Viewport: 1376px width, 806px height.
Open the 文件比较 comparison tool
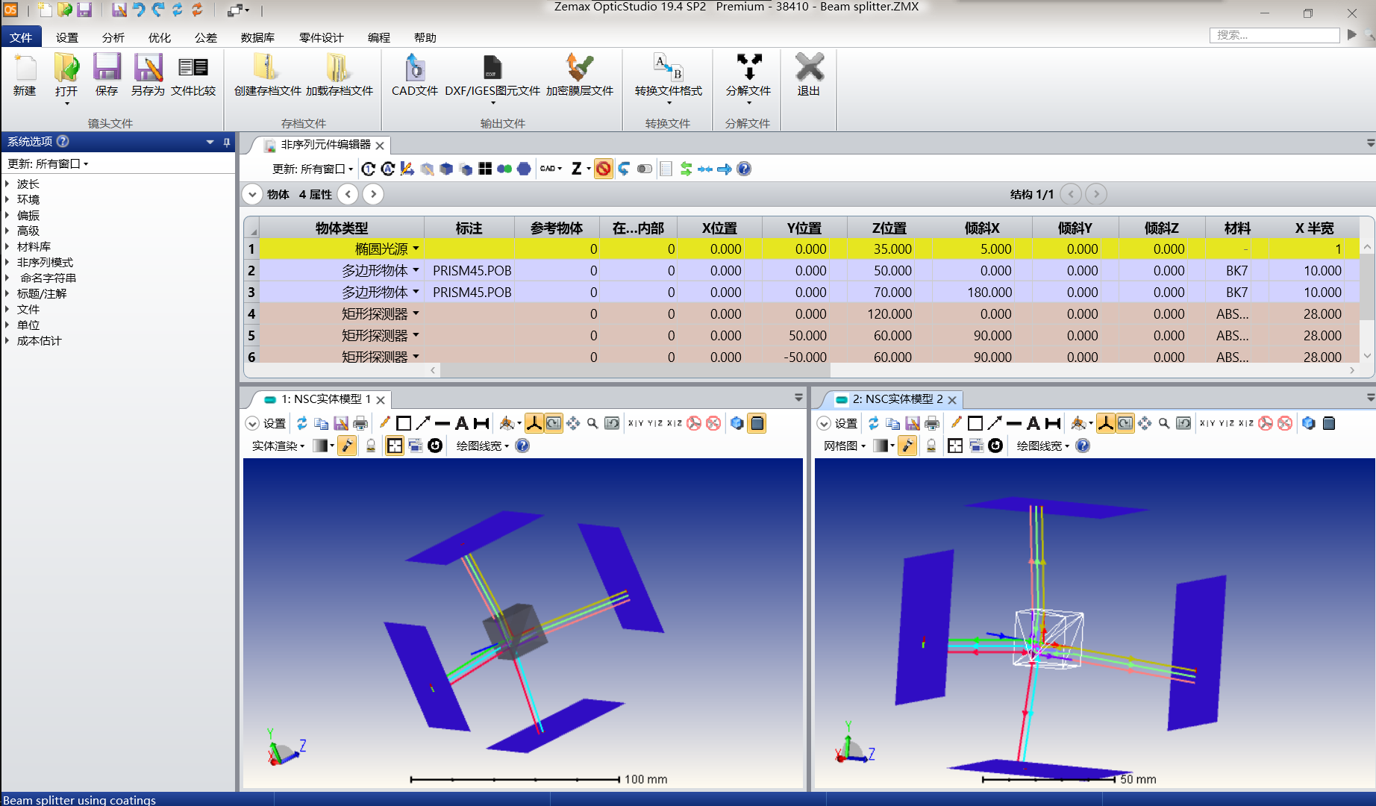point(193,75)
